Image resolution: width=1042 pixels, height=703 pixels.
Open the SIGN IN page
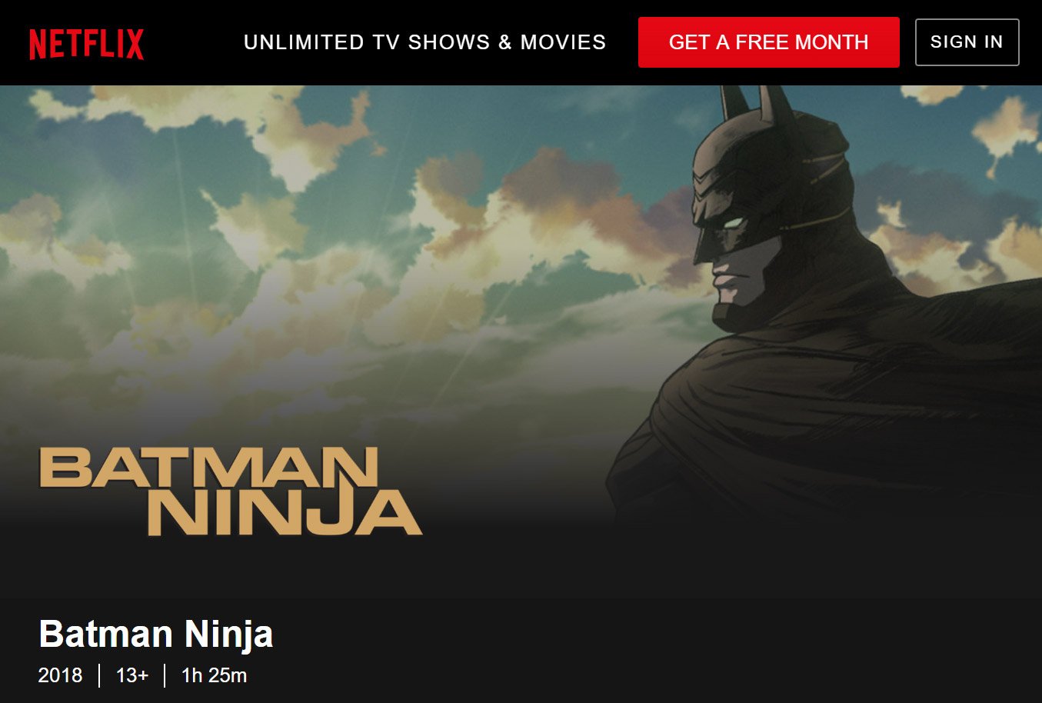tap(967, 42)
